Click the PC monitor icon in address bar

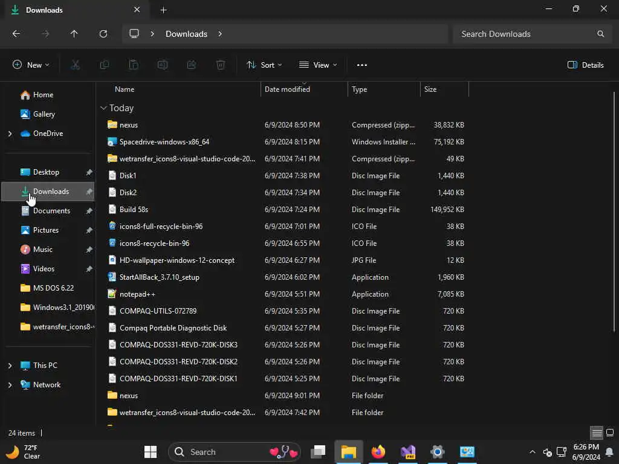(134, 34)
